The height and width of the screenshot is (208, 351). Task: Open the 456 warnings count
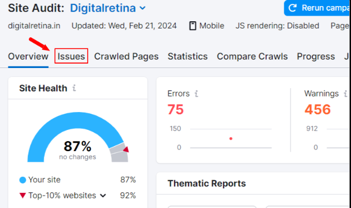[318, 109]
